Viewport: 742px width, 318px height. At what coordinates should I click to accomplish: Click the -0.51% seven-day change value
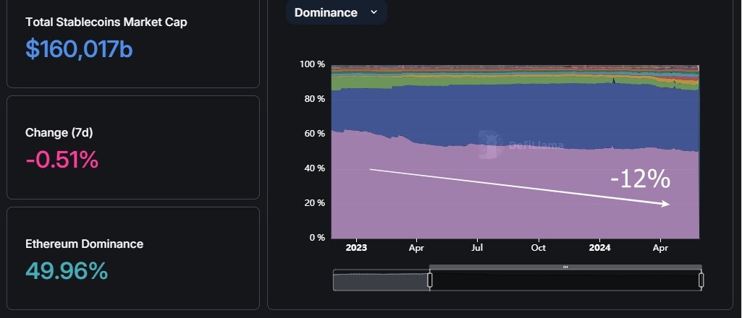pos(62,160)
